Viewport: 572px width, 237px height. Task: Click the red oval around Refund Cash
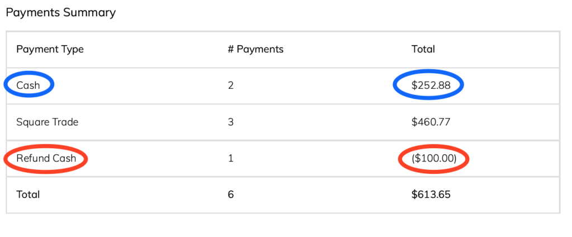46,159
